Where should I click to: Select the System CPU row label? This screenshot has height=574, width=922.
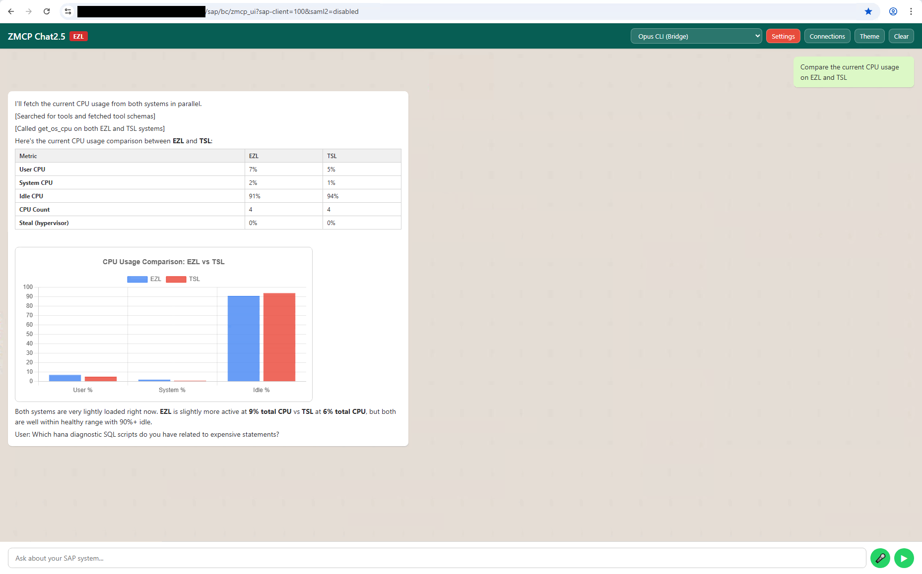(36, 182)
